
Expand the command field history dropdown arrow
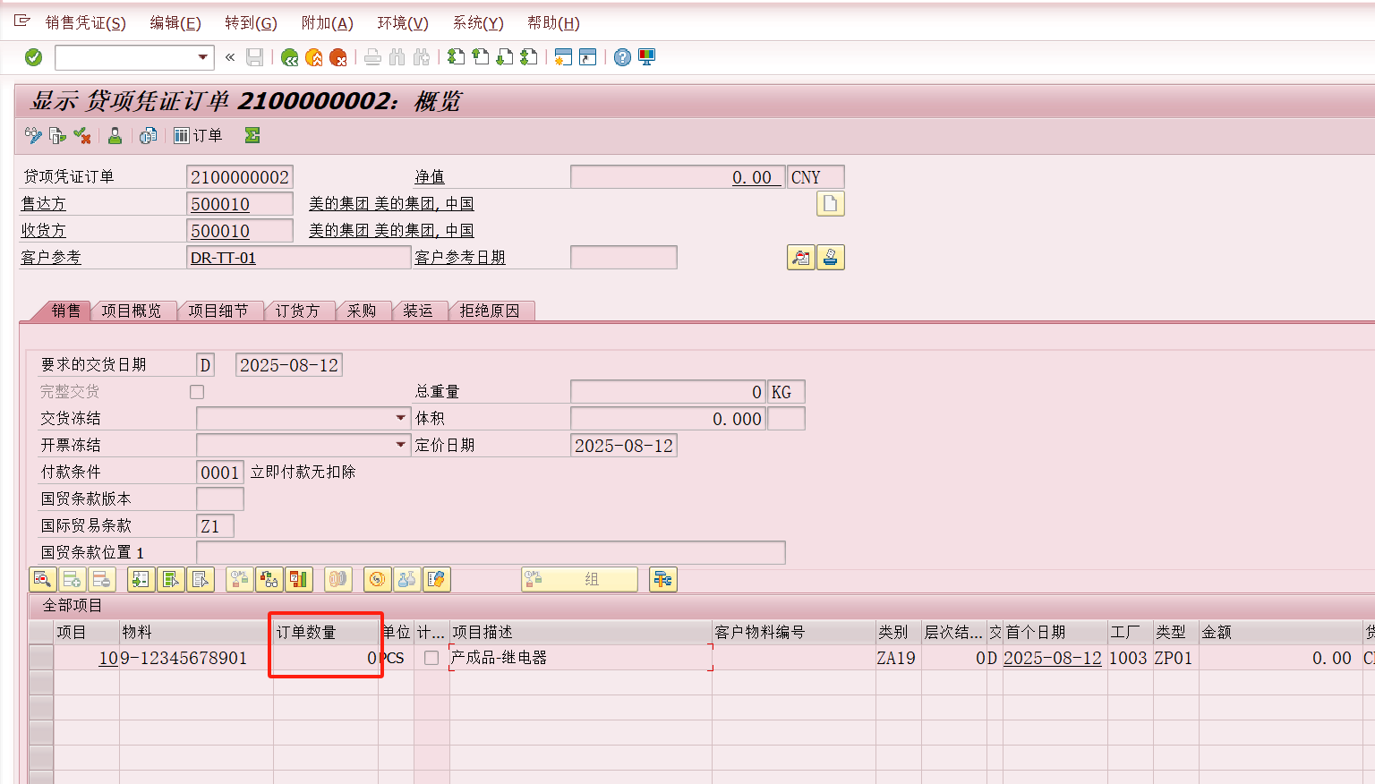click(203, 57)
